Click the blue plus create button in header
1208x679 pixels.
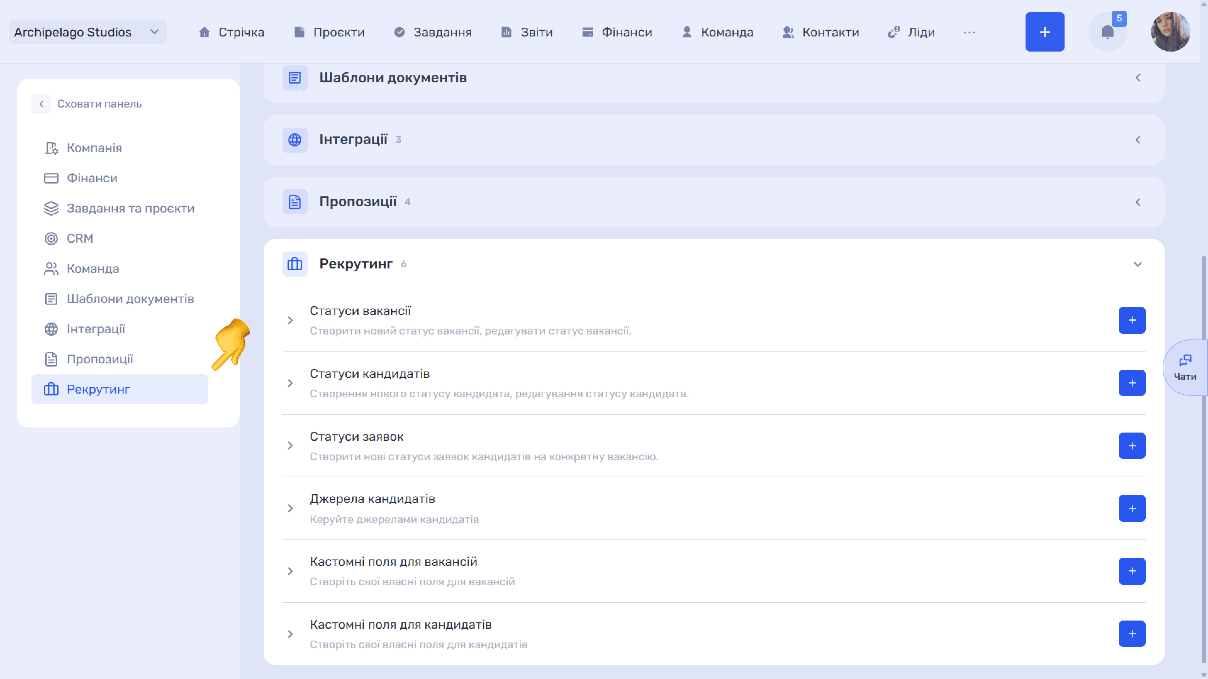(1044, 32)
